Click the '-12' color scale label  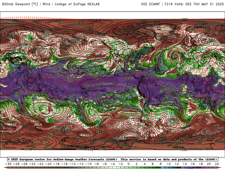[80, 164]
